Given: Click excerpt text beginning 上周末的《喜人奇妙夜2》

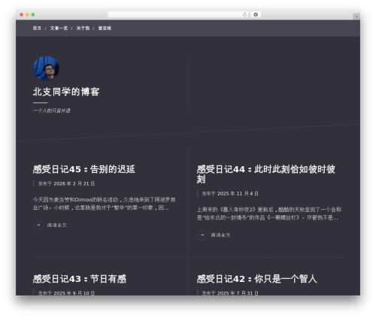Looking at the screenshot, I should click(x=269, y=214).
